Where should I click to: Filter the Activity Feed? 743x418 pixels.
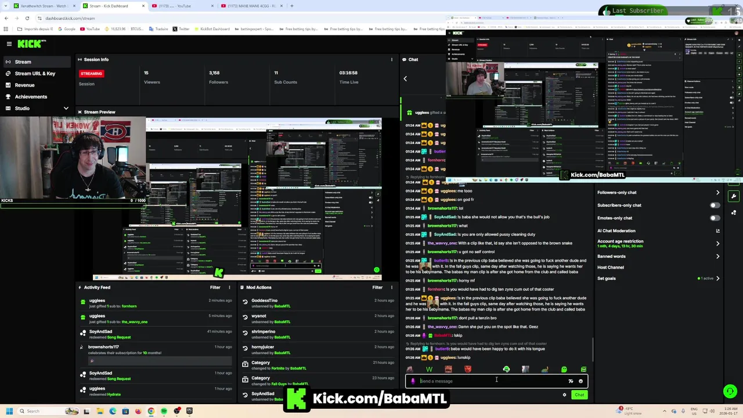pyautogui.click(x=215, y=287)
